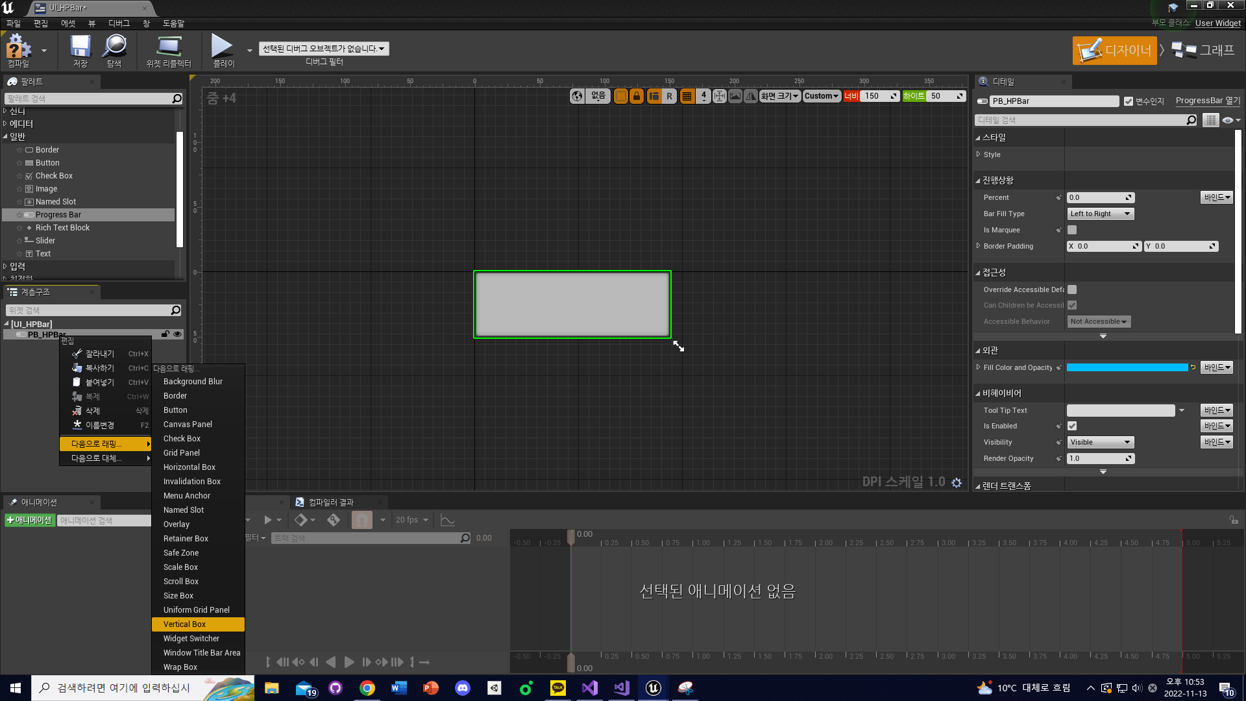Image resolution: width=1246 pixels, height=701 pixels.
Task: Toggle PB_HPBar visibility eye icon
Action: (177, 334)
